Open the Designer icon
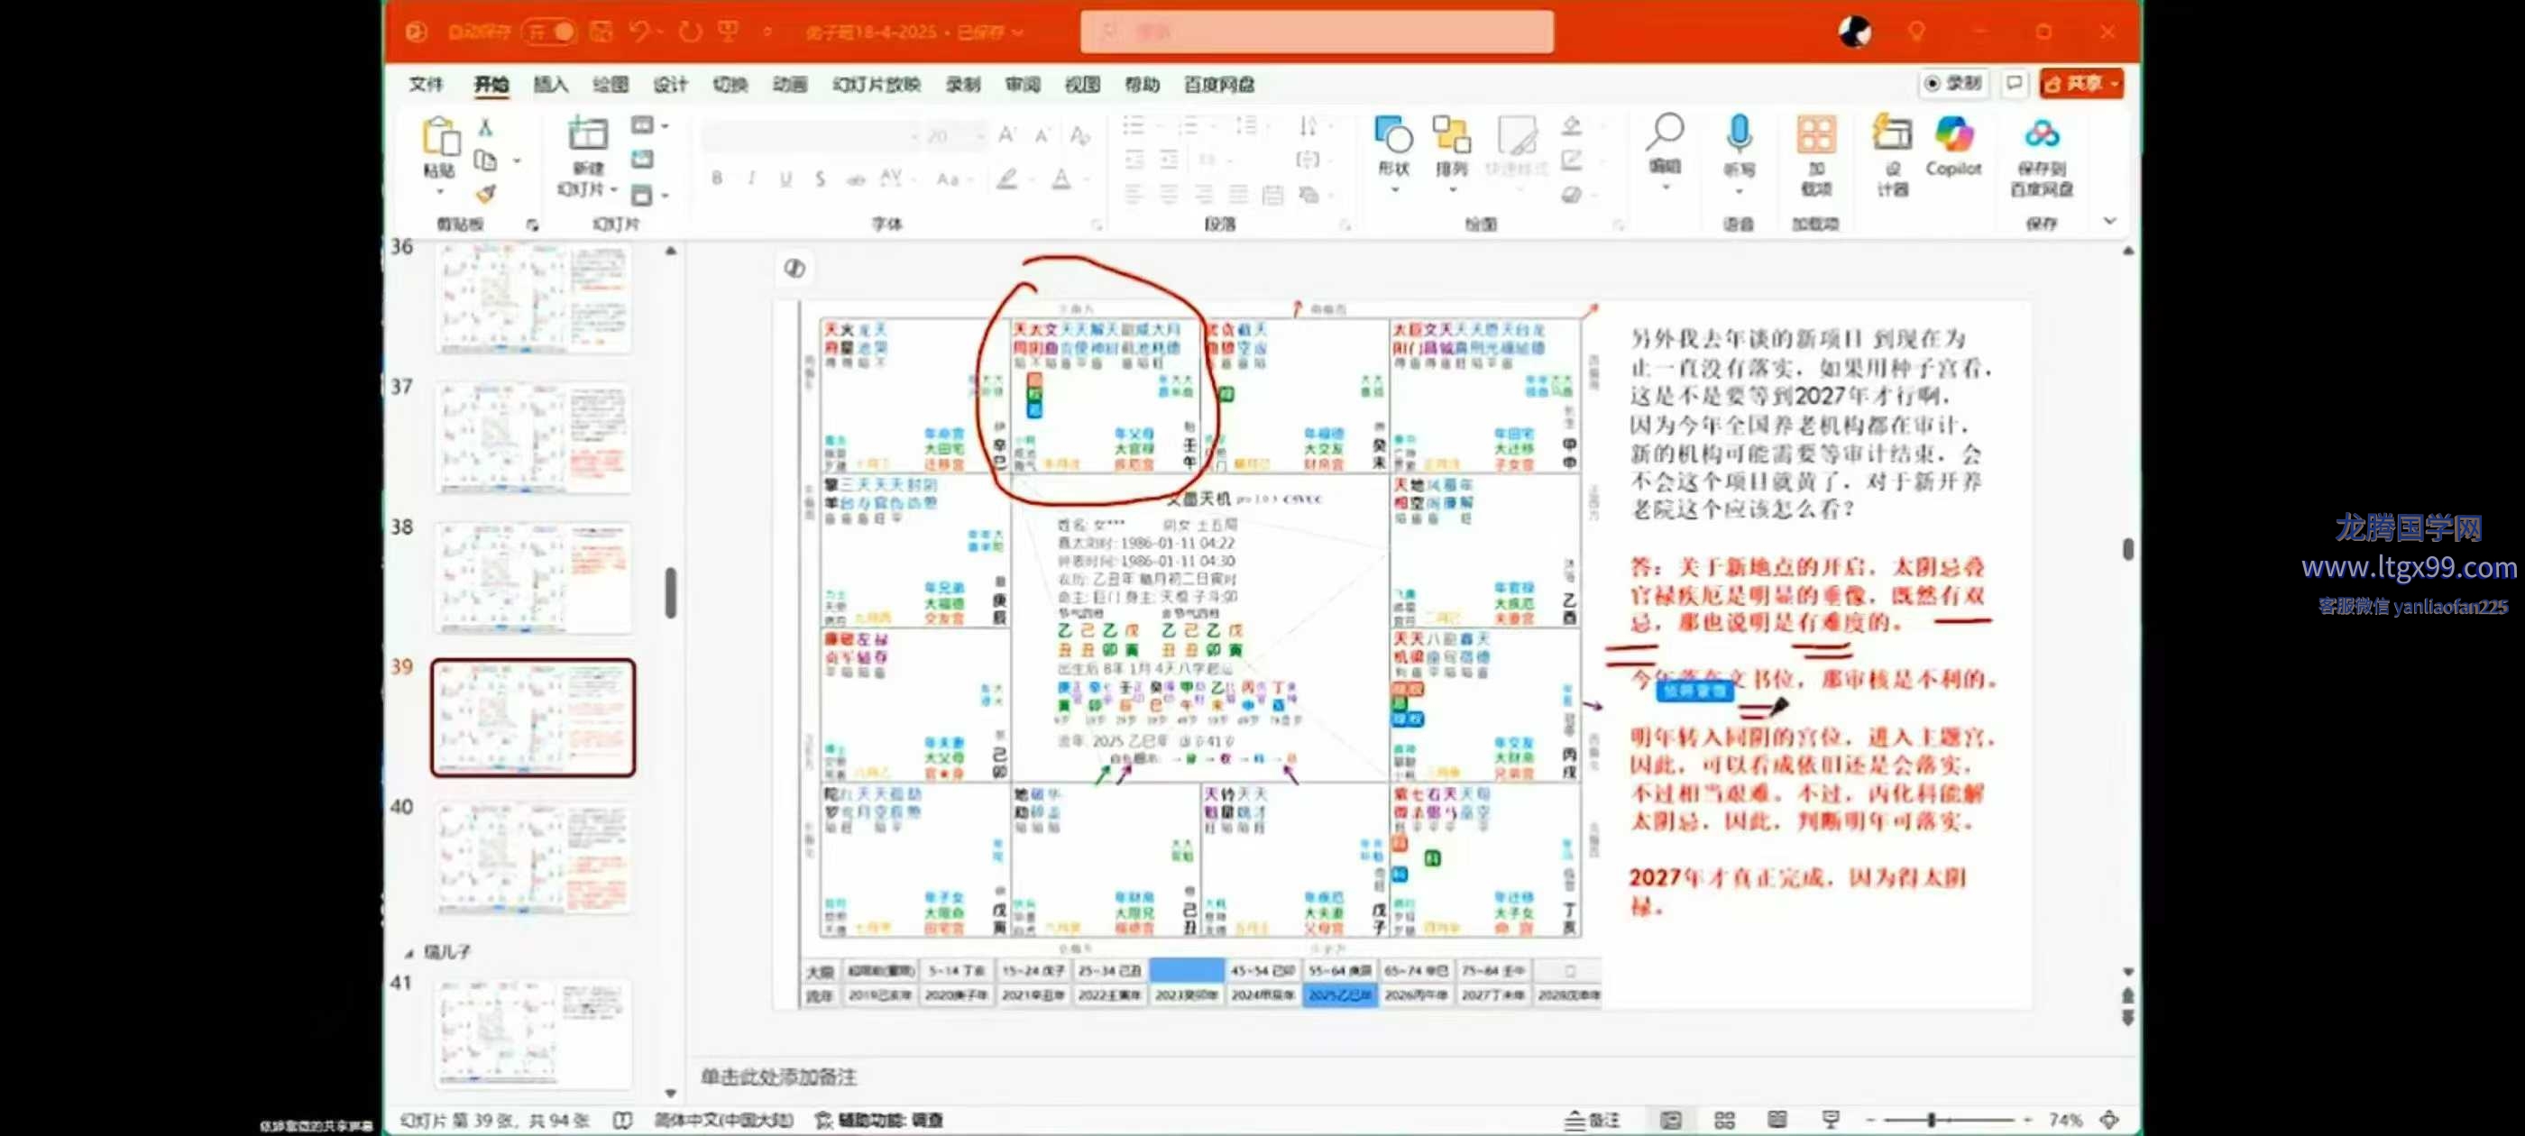This screenshot has height=1136, width=2525. (x=1892, y=133)
